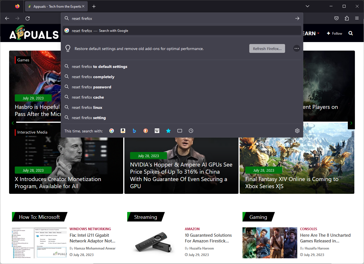Open the Extensions puzzle icon
The image size is (364, 264).
tap(347, 18)
